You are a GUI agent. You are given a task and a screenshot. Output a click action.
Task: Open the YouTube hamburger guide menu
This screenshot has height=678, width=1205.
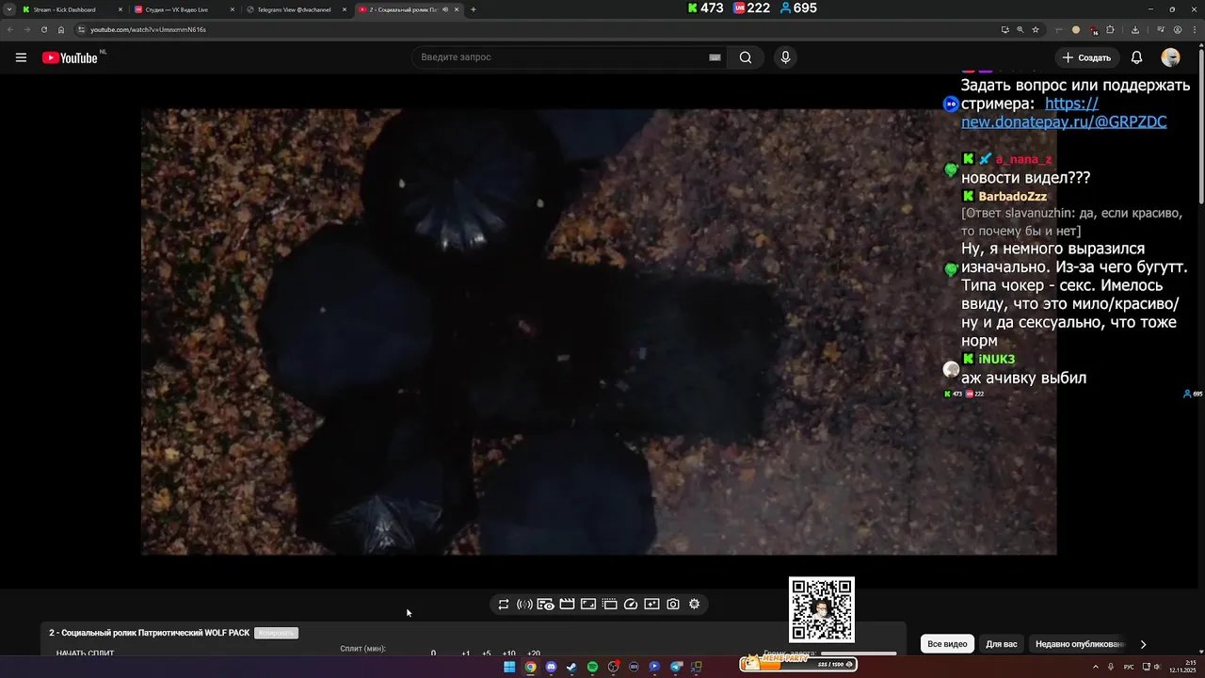(21, 57)
